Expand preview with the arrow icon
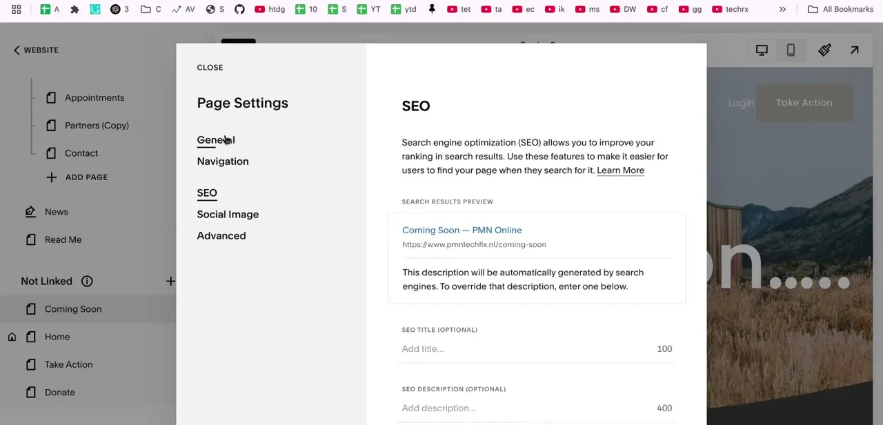Image resolution: width=883 pixels, height=425 pixels. pyautogui.click(x=854, y=50)
